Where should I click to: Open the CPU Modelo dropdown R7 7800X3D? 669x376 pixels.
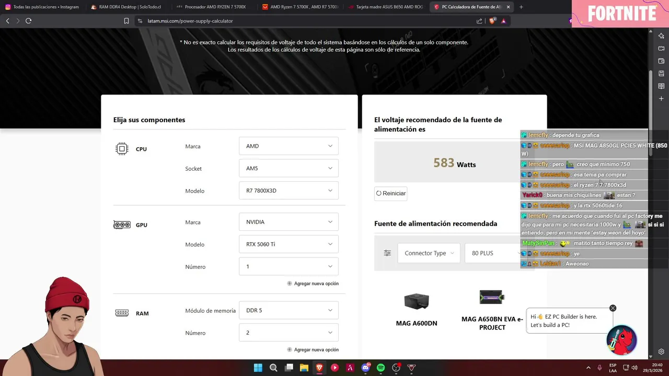click(x=289, y=191)
